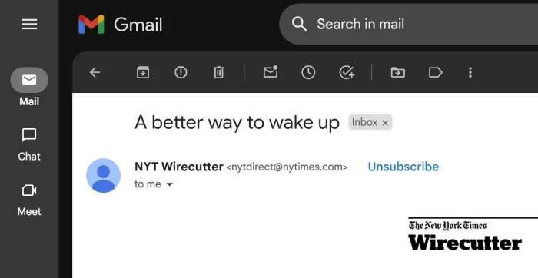Open the More options three-dot menu
Screen dimensions: 538x278
click(x=470, y=72)
